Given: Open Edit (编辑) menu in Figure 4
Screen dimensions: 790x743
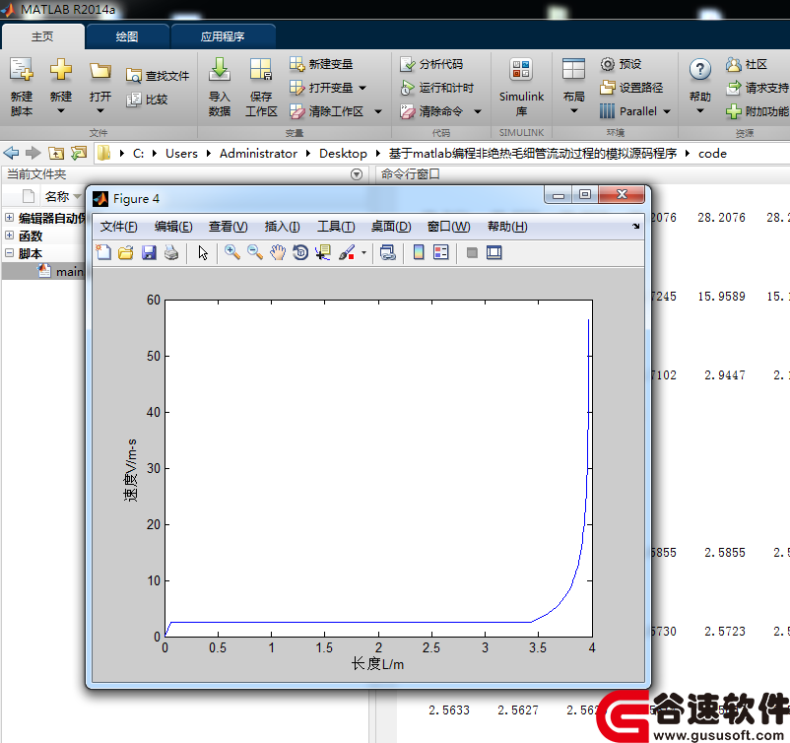Looking at the screenshot, I should click(173, 227).
